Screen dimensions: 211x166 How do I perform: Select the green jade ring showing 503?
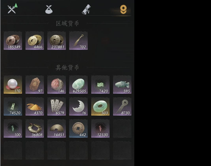click(x=100, y=106)
